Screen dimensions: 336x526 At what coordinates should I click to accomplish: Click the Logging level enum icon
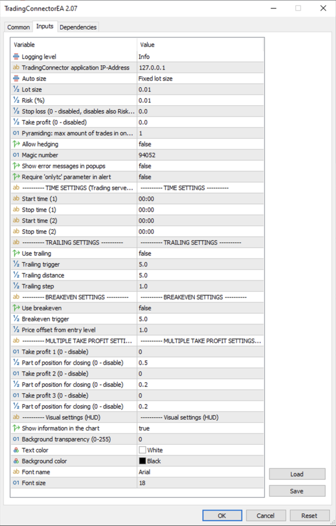pyautogui.click(x=16, y=57)
